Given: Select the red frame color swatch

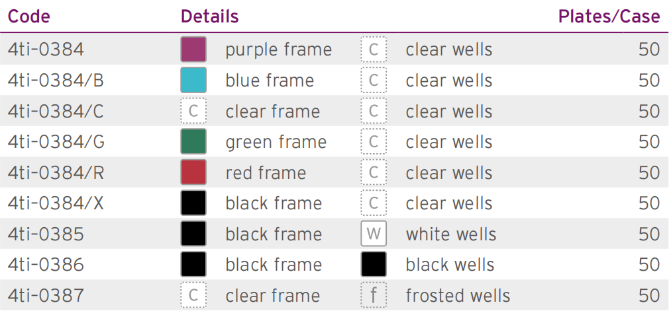Looking at the screenshot, I should point(193,172).
